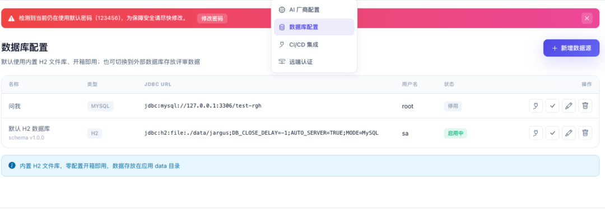This screenshot has height=209, width=605.
Task: Click the jdbc:h2:file:./data/jargus URL
Action: [262, 133]
